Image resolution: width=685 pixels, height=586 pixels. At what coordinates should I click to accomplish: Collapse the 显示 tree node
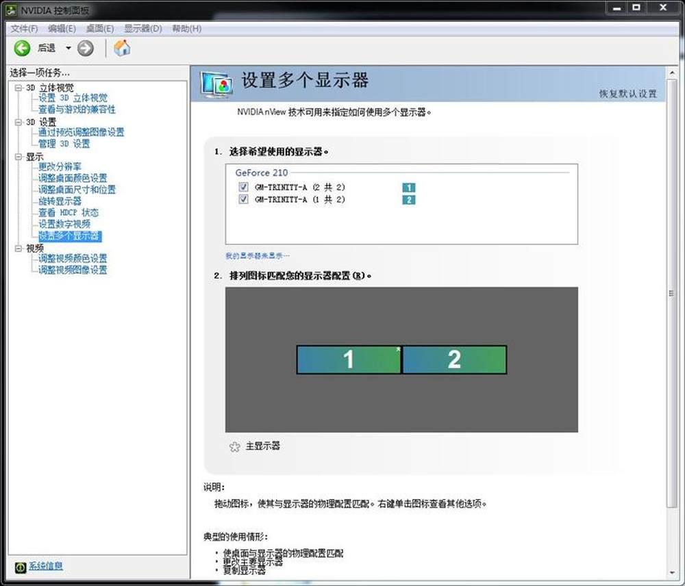18,156
